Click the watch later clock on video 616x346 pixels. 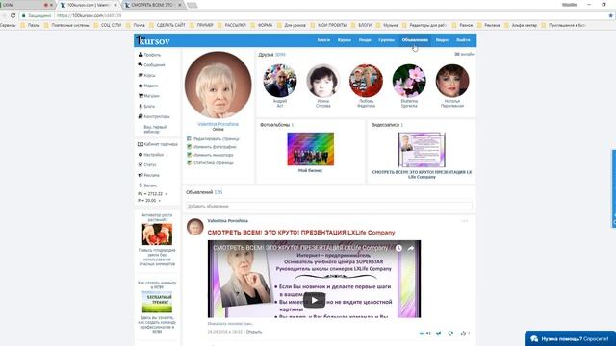398,248
